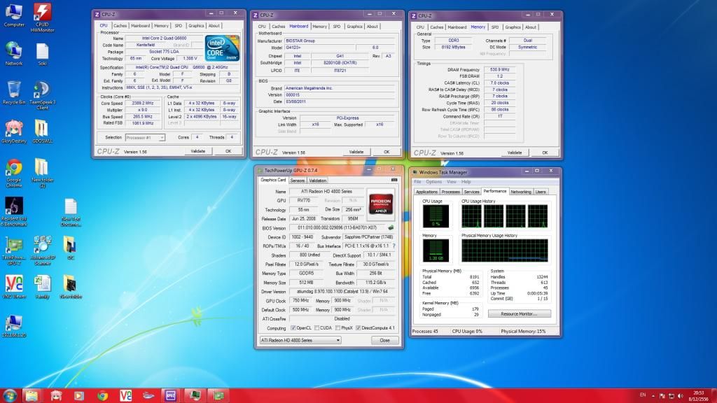Image resolution: width=717 pixels, height=403 pixels.
Task: Click Close button in GPU-Z
Action: tap(384, 340)
